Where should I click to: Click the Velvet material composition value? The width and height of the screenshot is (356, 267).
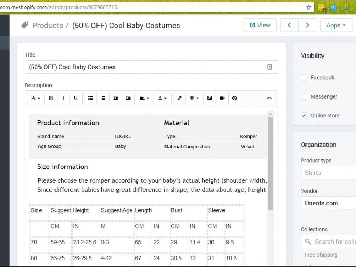[x=247, y=146]
